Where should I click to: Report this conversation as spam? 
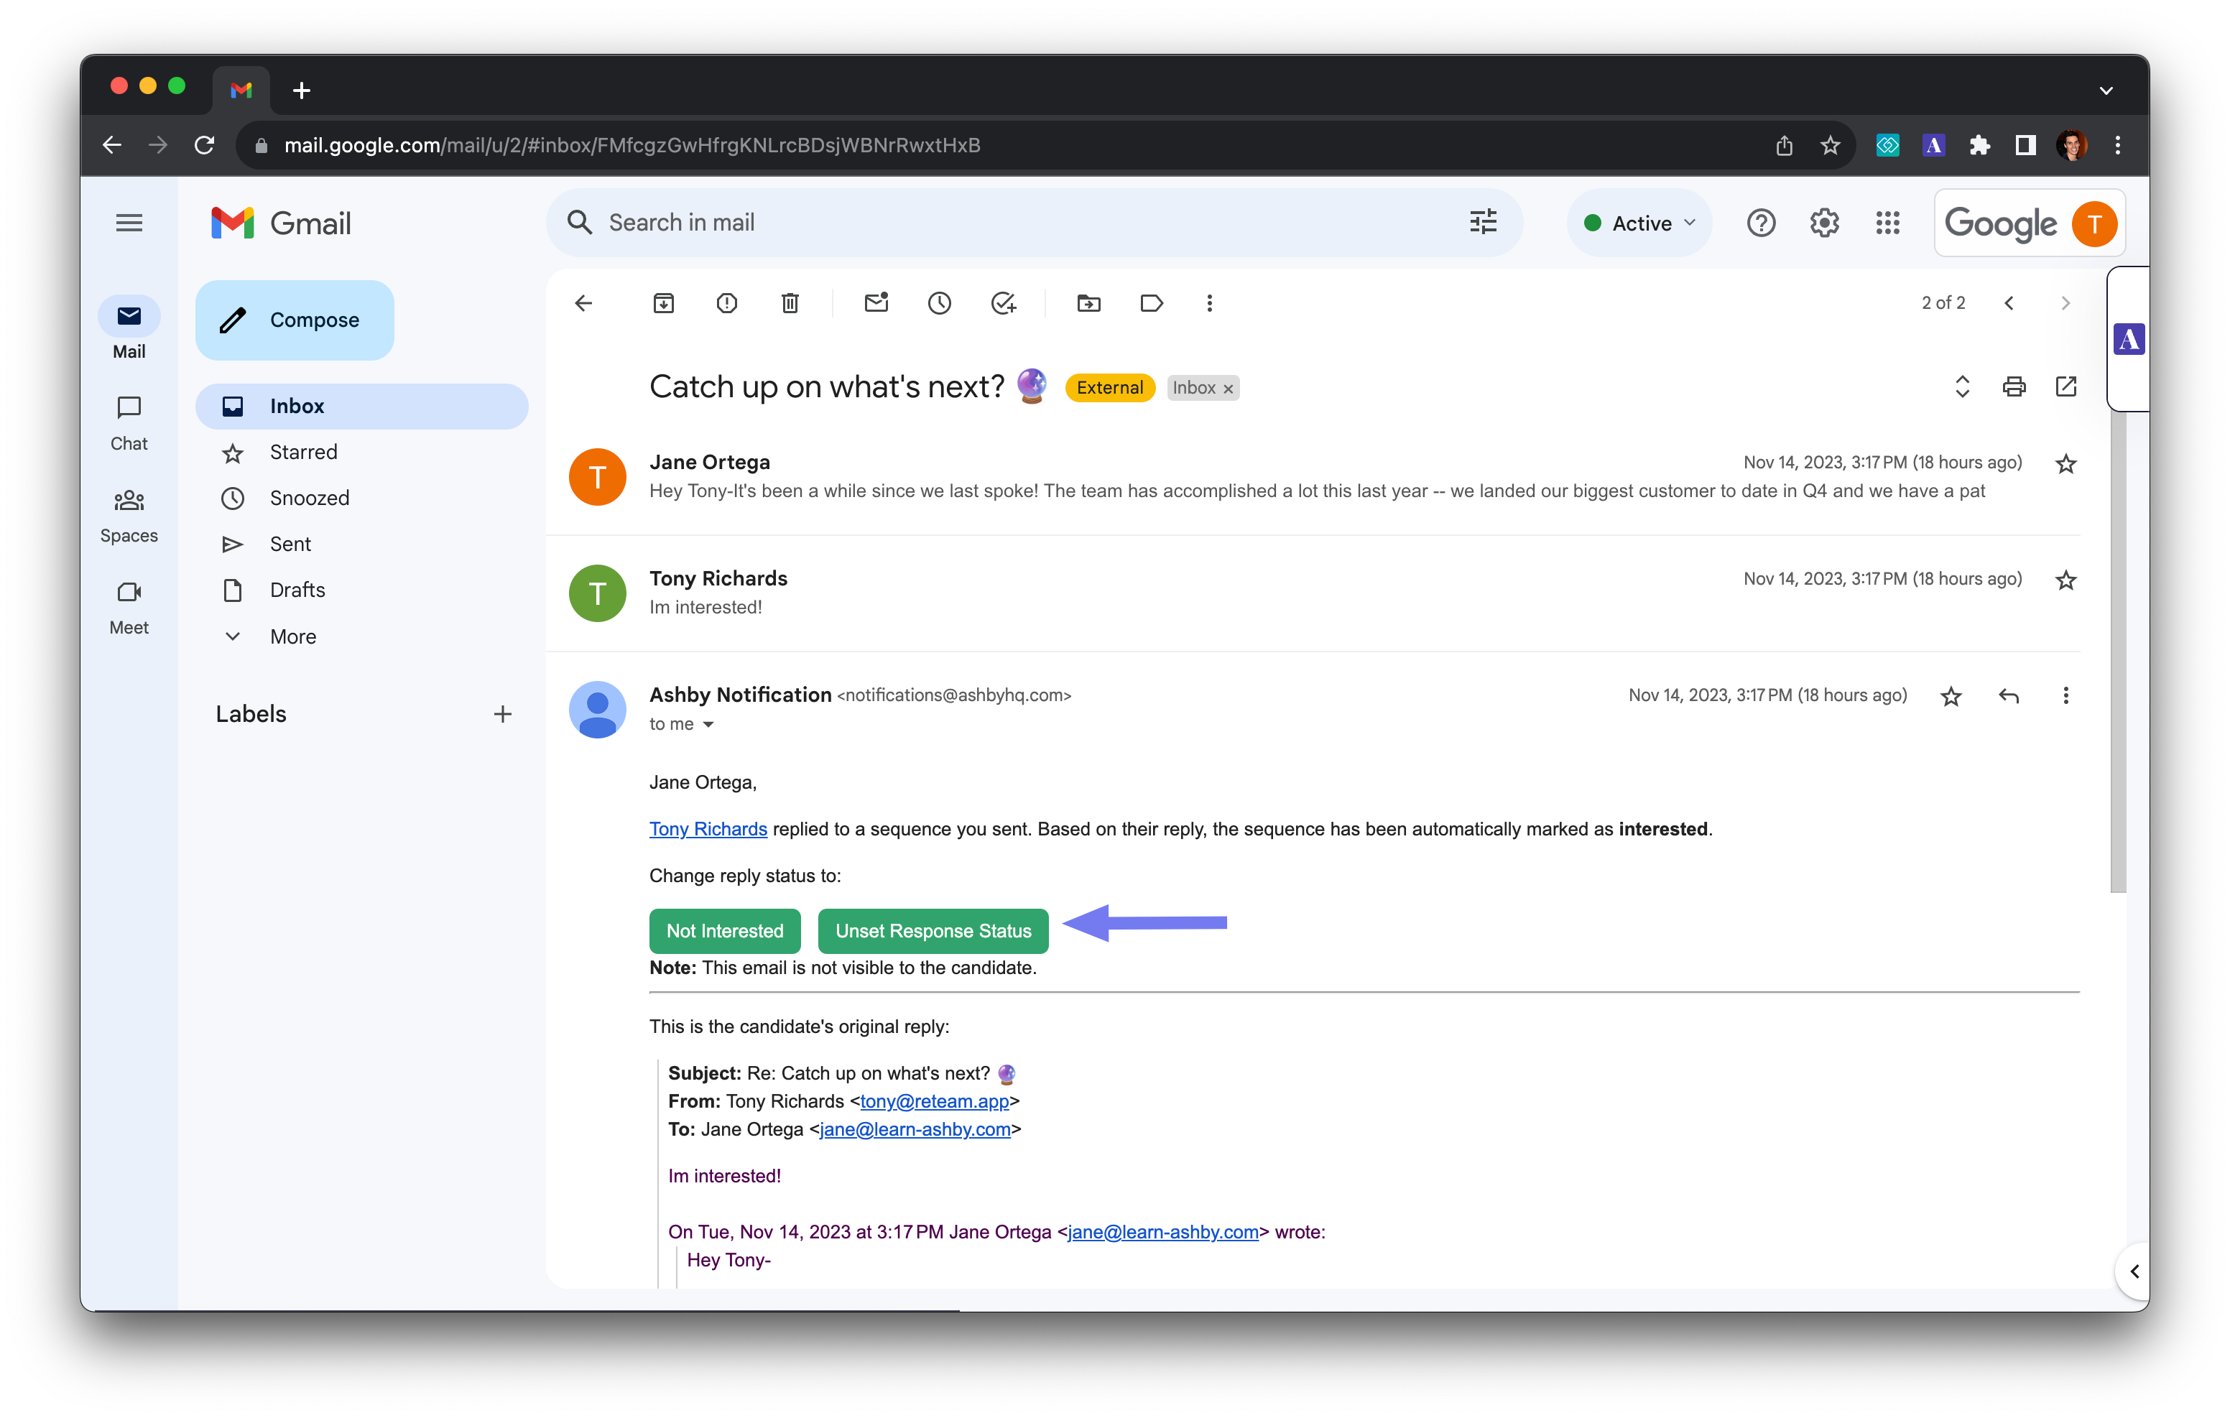727,303
